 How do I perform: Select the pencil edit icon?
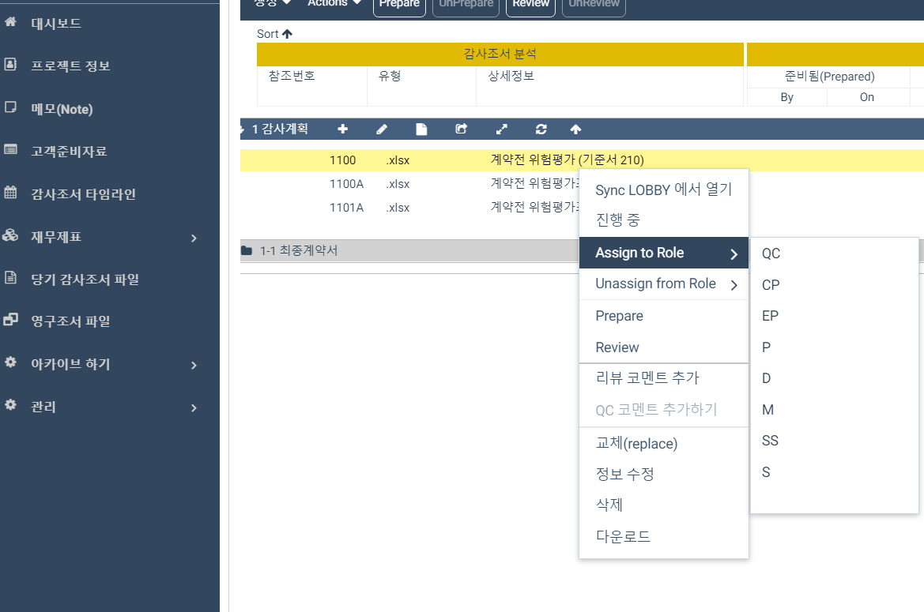pyautogui.click(x=382, y=128)
